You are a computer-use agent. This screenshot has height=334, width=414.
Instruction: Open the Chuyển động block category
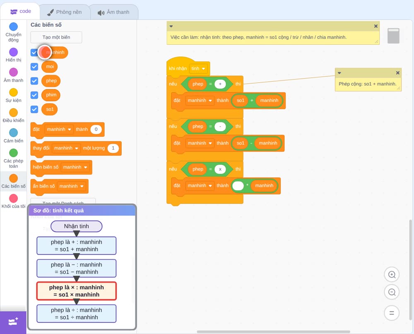13,32
